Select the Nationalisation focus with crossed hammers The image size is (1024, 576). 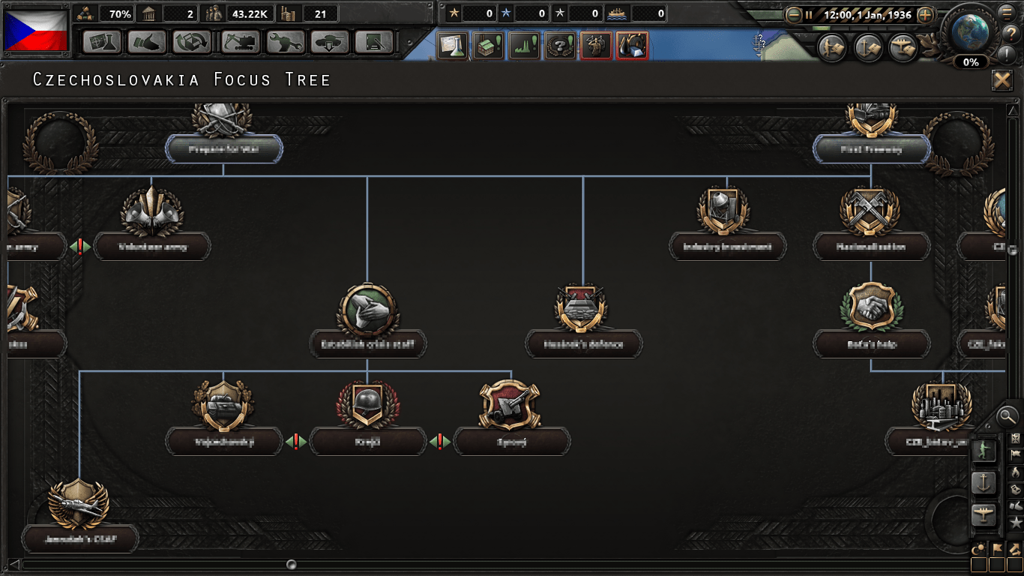[871, 246]
